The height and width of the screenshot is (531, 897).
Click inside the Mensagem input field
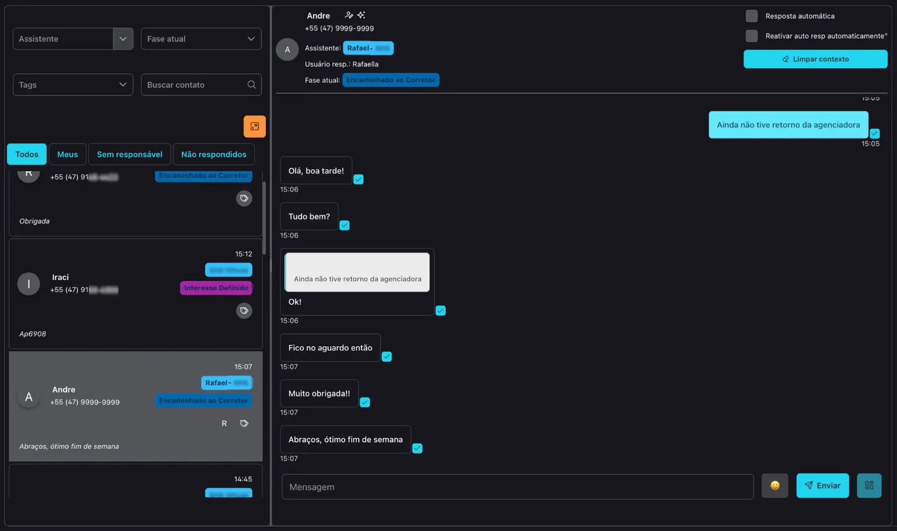pos(517,487)
